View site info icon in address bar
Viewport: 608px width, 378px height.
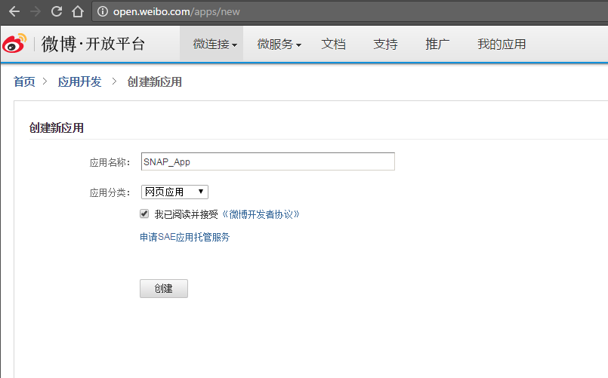(103, 11)
